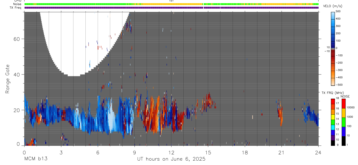Click the NOISE color legend bar
358x165 pixels.
tap(343, 122)
